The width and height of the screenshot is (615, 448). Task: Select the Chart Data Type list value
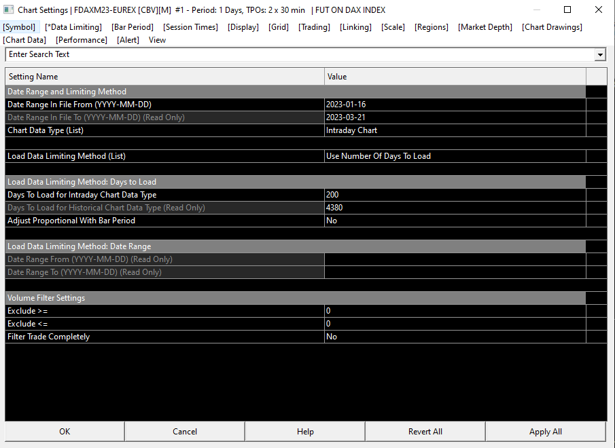pyautogui.click(x=455, y=130)
